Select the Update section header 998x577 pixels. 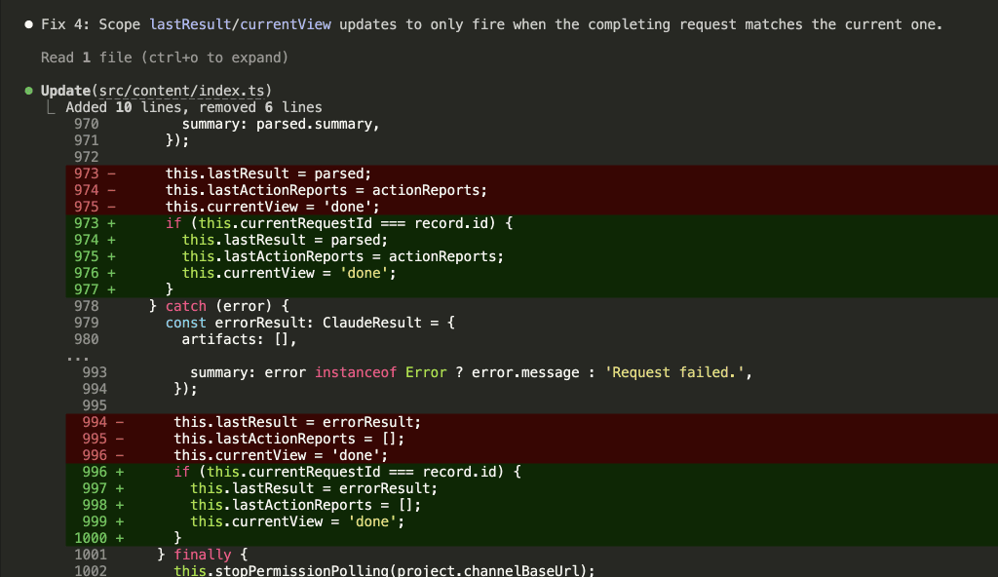point(63,90)
